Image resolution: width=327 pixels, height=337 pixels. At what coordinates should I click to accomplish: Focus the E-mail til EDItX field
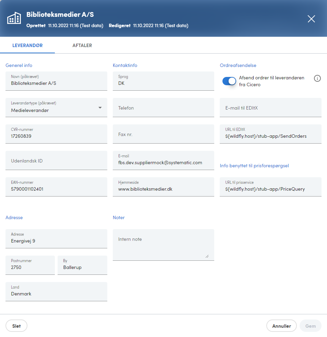(270, 108)
